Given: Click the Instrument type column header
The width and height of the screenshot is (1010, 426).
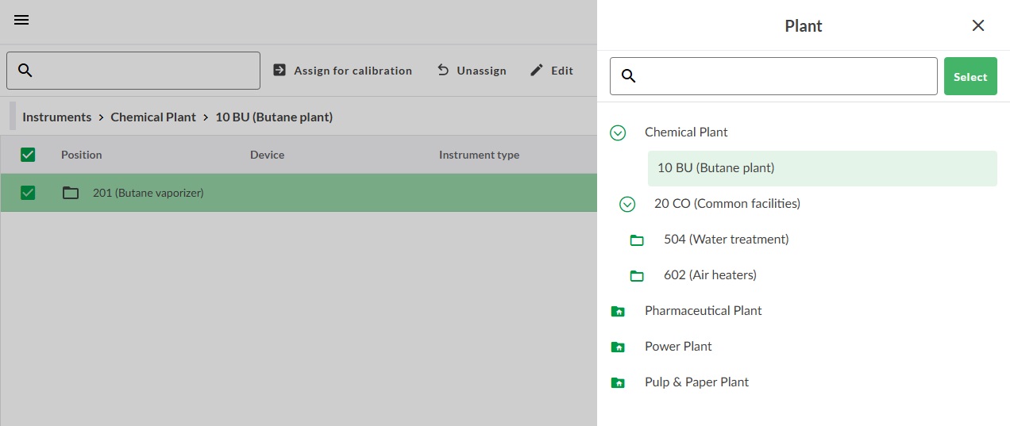Looking at the screenshot, I should (479, 155).
